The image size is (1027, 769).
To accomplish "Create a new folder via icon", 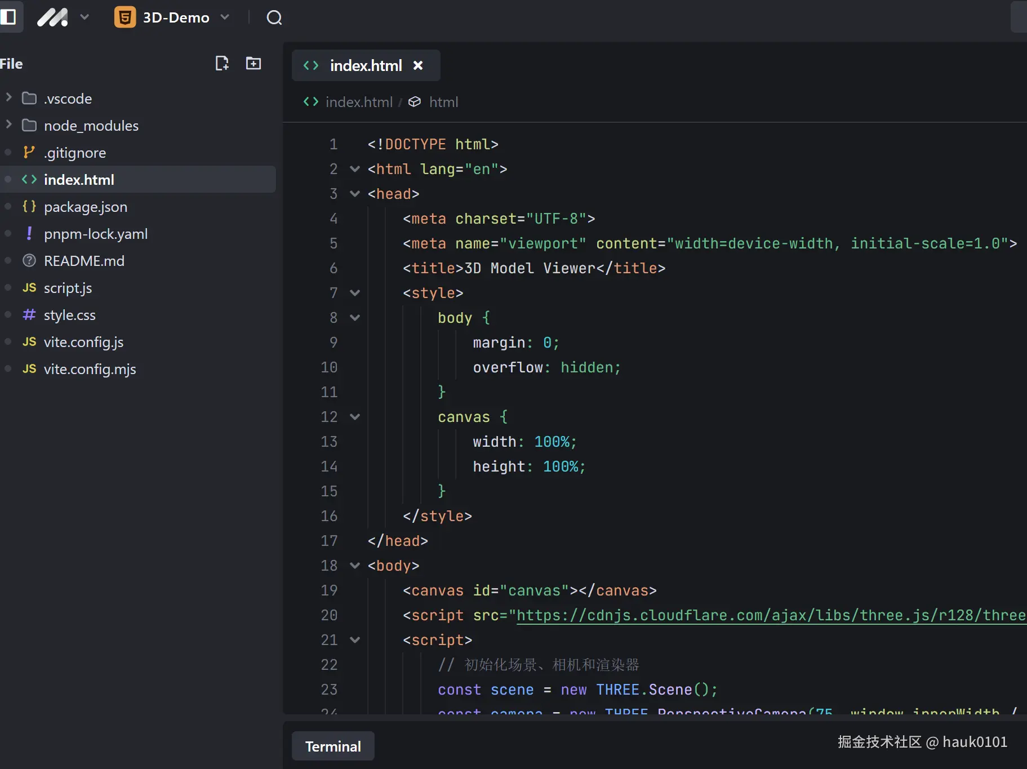I will 254,63.
